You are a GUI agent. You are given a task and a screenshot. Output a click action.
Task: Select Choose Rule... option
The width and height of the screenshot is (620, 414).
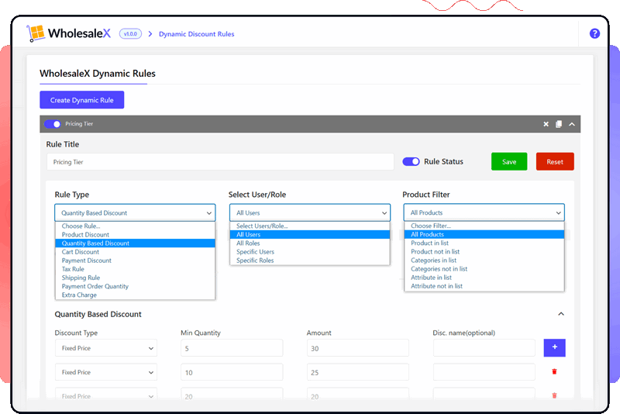135,226
